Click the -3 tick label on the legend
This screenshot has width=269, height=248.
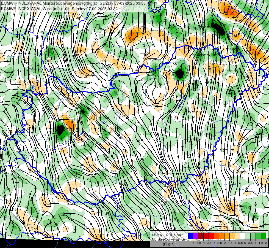214,243
